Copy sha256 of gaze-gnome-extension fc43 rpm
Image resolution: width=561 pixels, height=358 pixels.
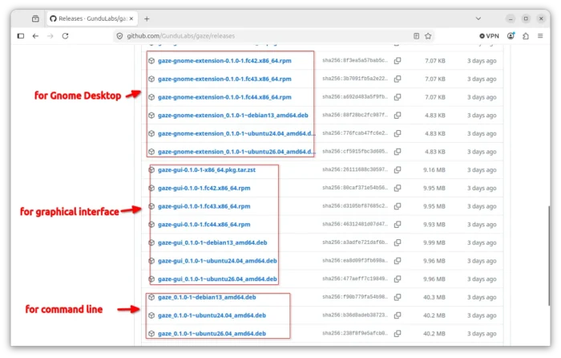398,79
